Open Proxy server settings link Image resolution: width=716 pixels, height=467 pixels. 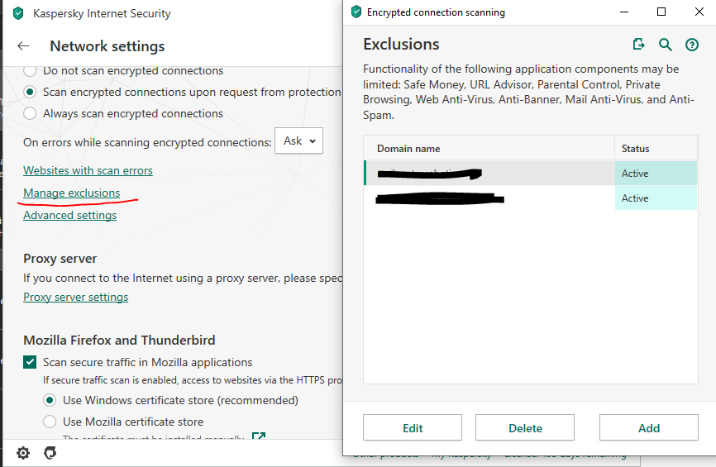click(76, 298)
